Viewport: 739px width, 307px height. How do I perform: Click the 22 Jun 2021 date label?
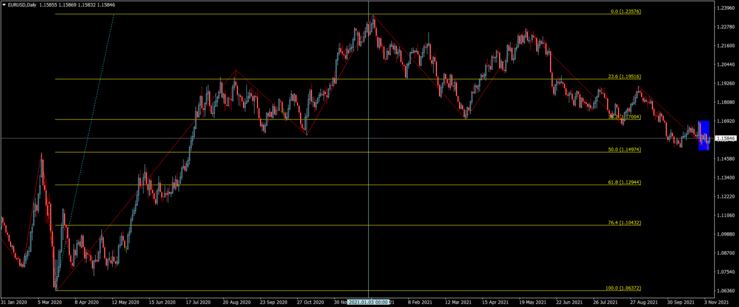coord(570,302)
